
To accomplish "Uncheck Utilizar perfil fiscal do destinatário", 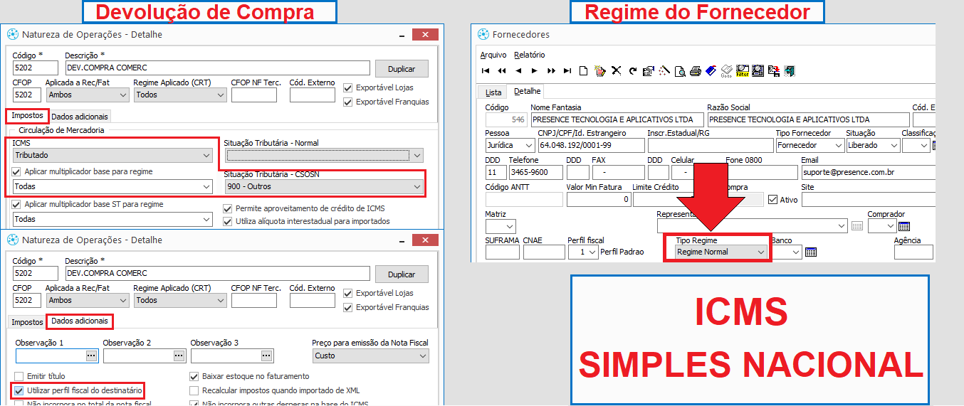I will [19, 390].
